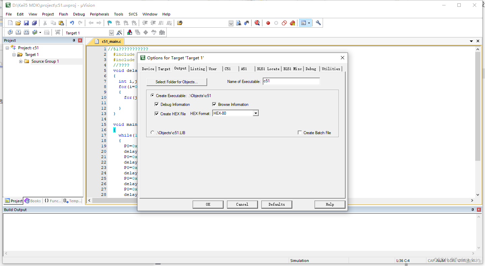Screen dimensions: 485x266
Task: Open Configuration wrench icon
Action: click(x=318, y=23)
